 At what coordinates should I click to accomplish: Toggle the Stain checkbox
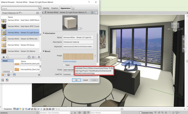click(x=64, y=65)
